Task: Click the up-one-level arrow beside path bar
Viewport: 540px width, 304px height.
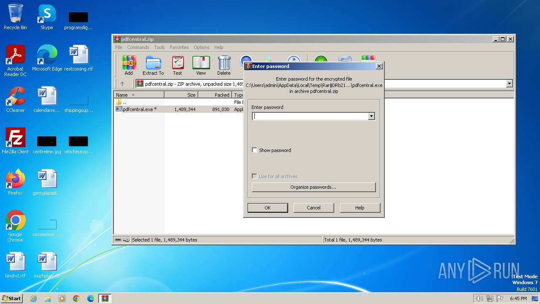Action: [x=122, y=84]
